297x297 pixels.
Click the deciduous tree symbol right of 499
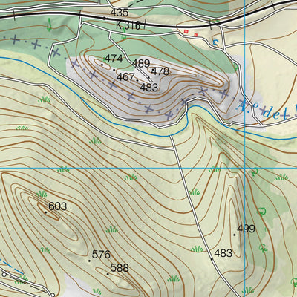tap(261, 212)
